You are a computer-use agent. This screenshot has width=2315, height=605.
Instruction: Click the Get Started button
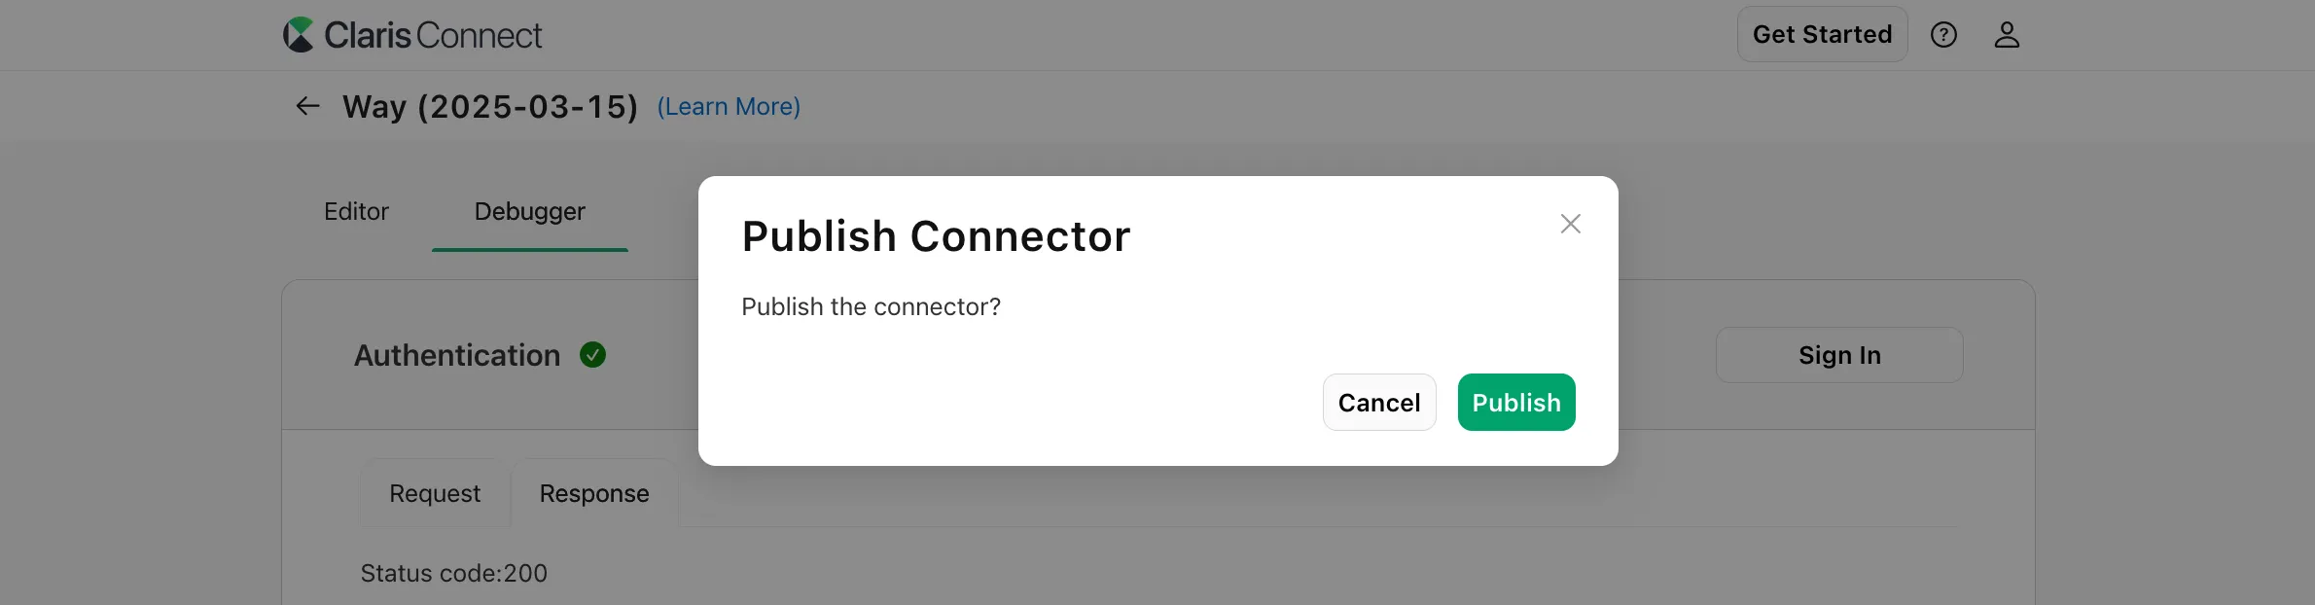(1821, 33)
